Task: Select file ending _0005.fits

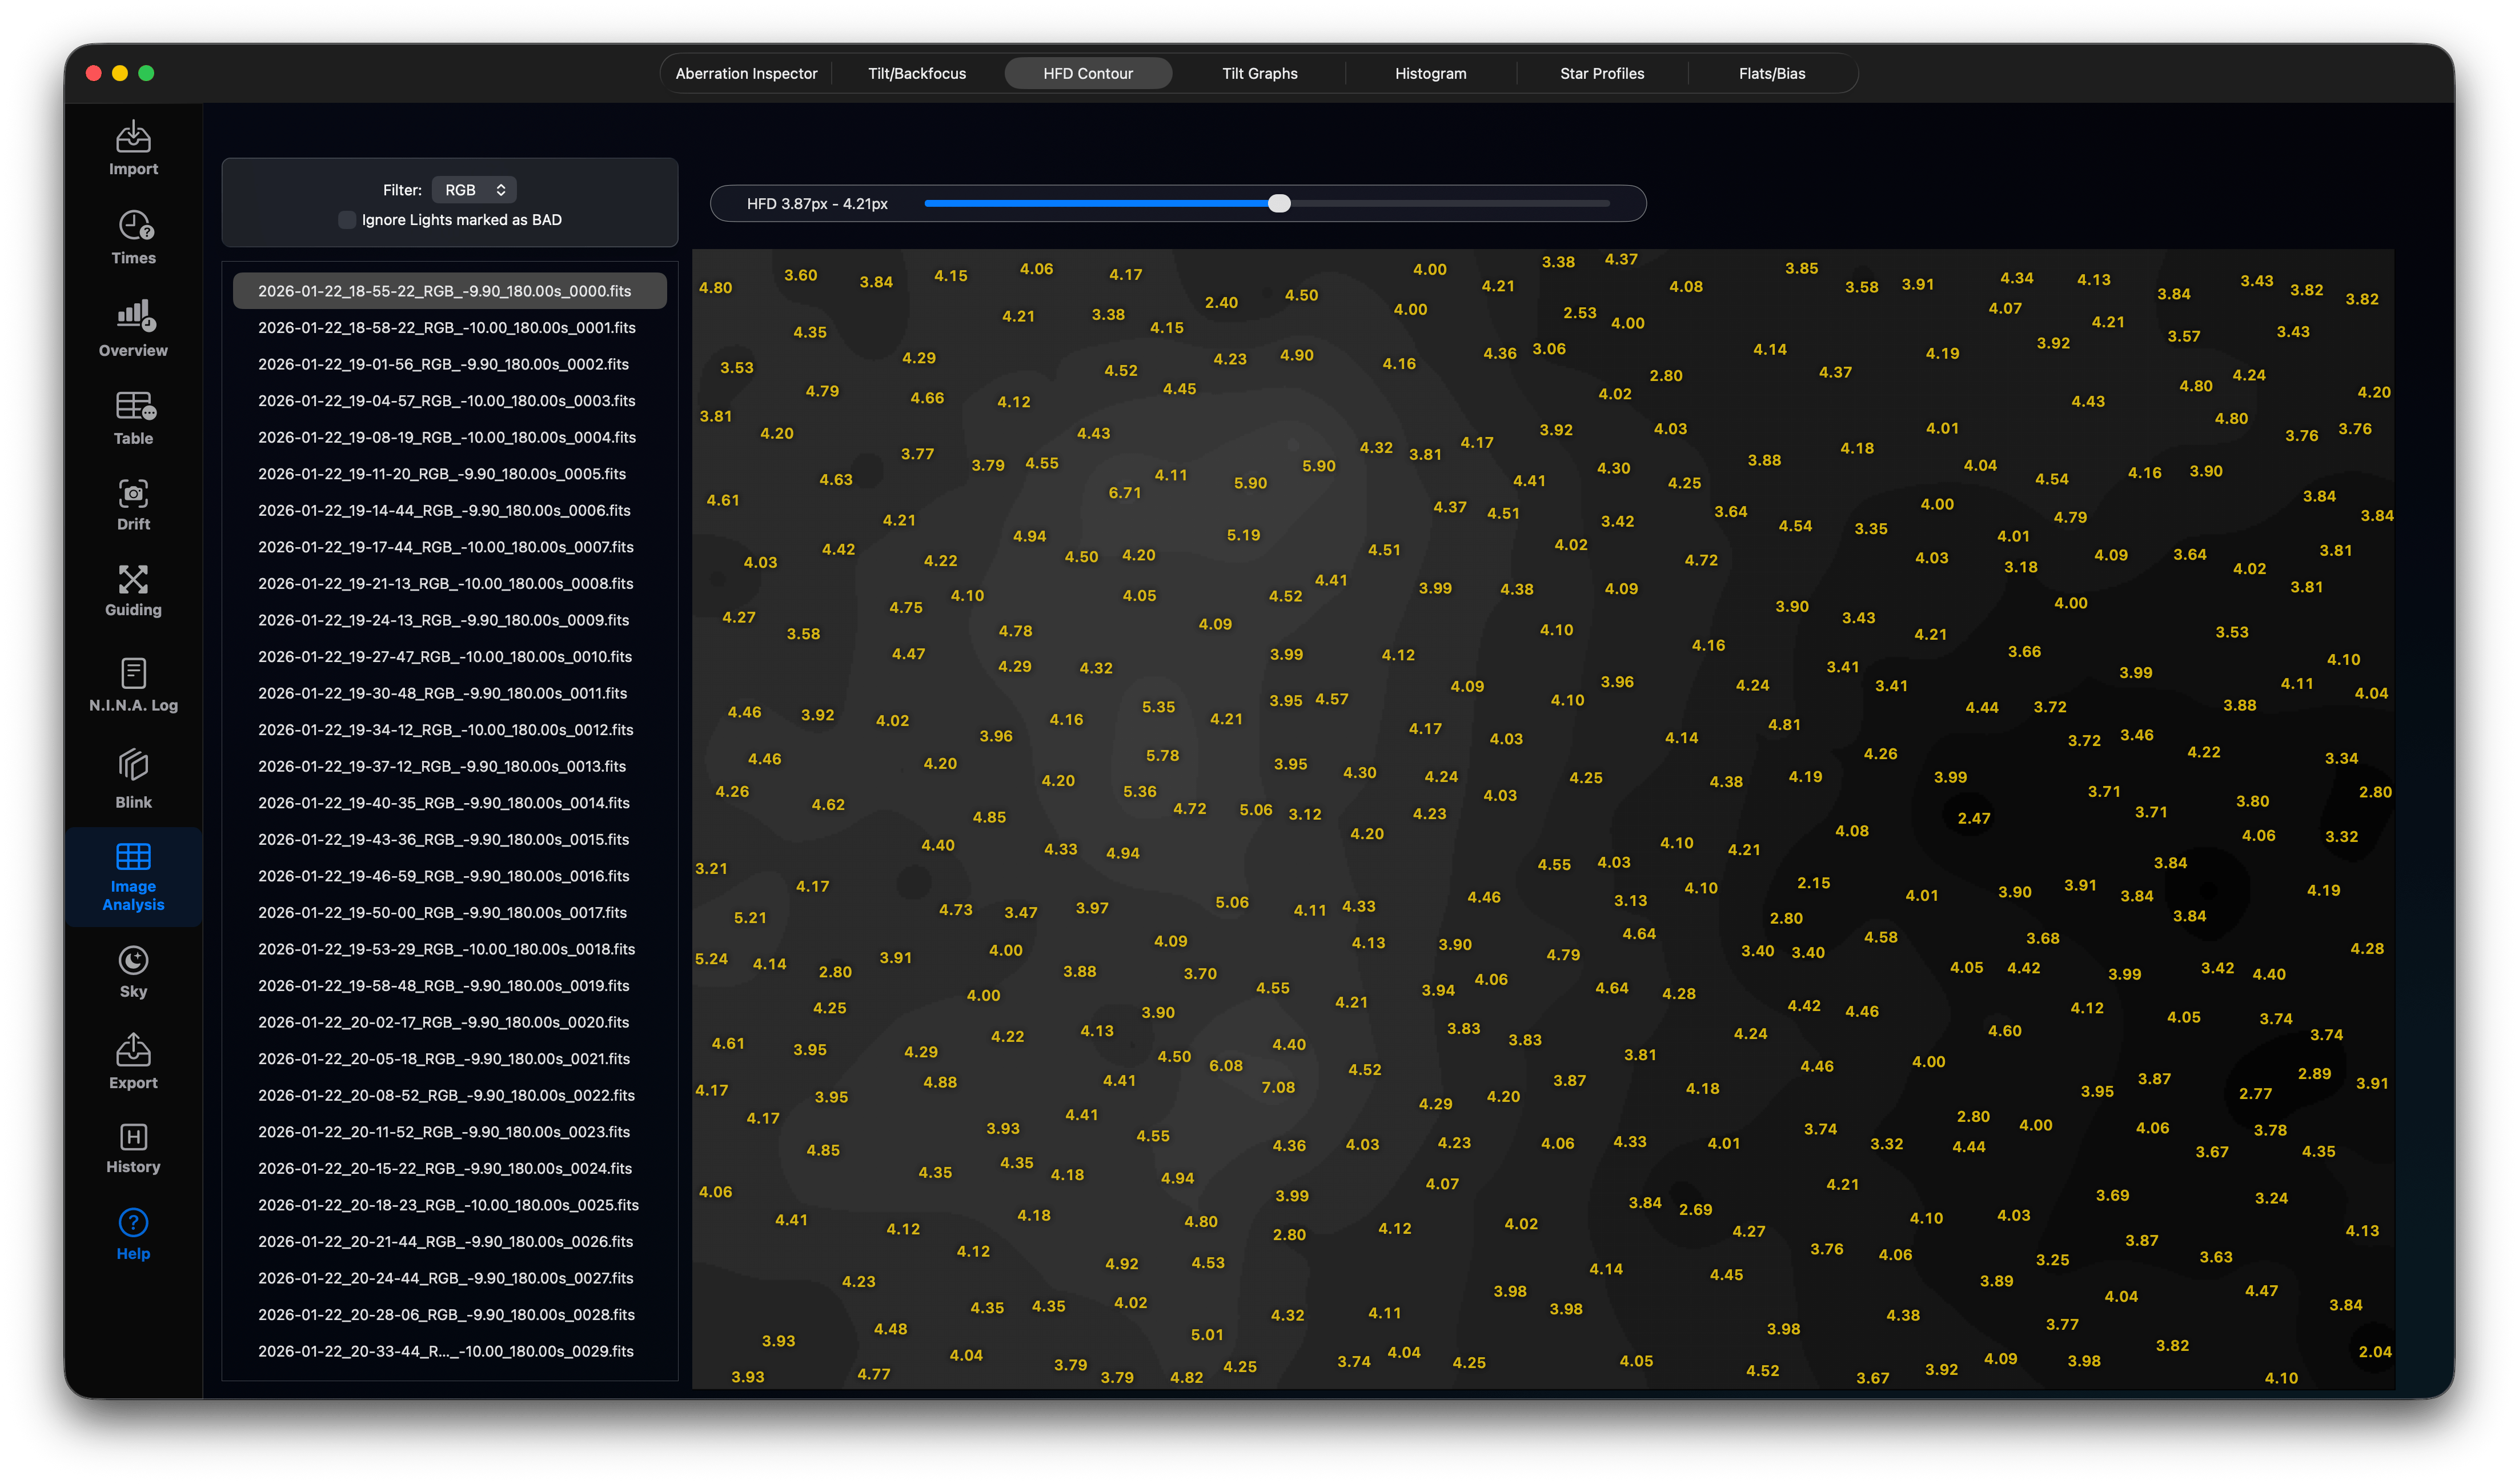Action: (x=450, y=474)
